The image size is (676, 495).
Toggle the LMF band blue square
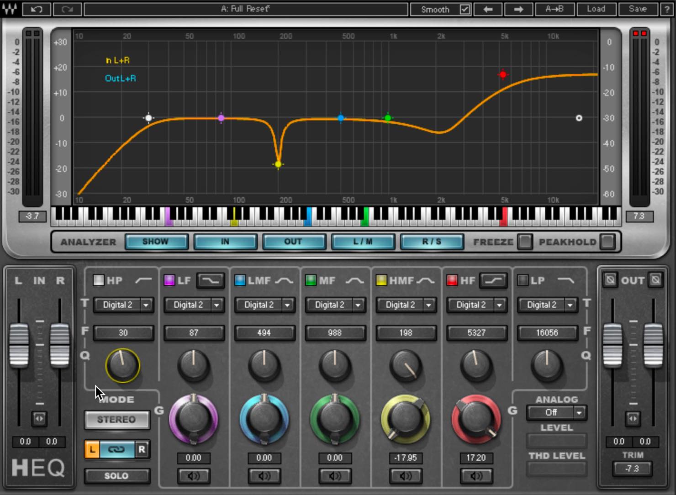coord(240,280)
